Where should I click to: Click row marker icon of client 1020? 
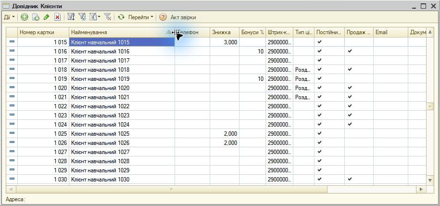12,88
